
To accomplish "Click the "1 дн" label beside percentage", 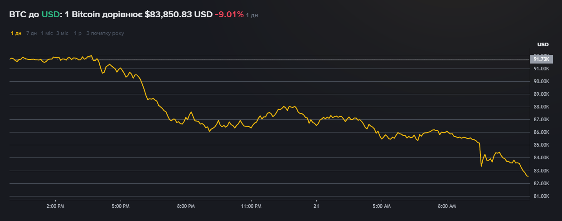I will 252,15.
